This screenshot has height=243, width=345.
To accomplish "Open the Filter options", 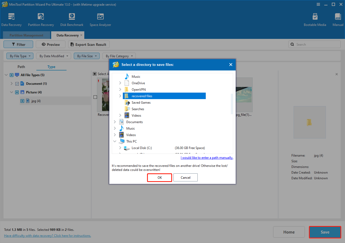I will point(18,44).
